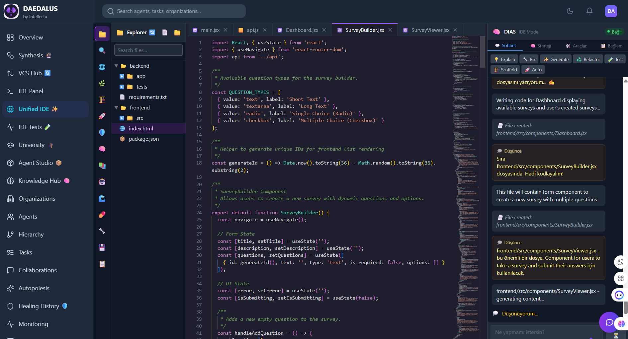Open the clipboard icon in the activity bar
Image resolution: width=628 pixels, height=339 pixels.
click(102, 264)
